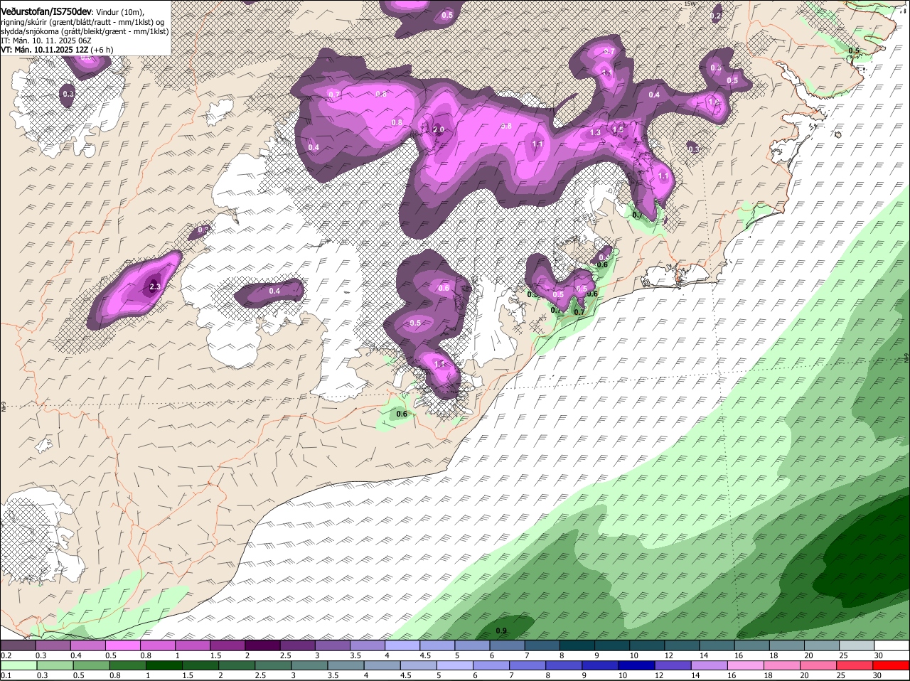Click the pink 18–20 lower legend swatch
The height and width of the screenshot is (681, 910).
point(783,666)
